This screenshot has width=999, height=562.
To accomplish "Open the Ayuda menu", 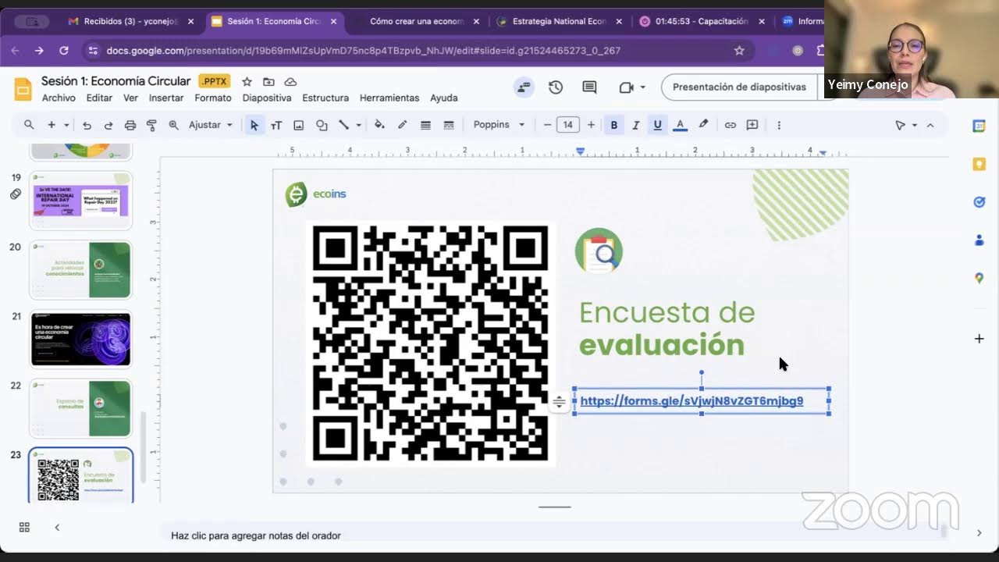I will (444, 98).
